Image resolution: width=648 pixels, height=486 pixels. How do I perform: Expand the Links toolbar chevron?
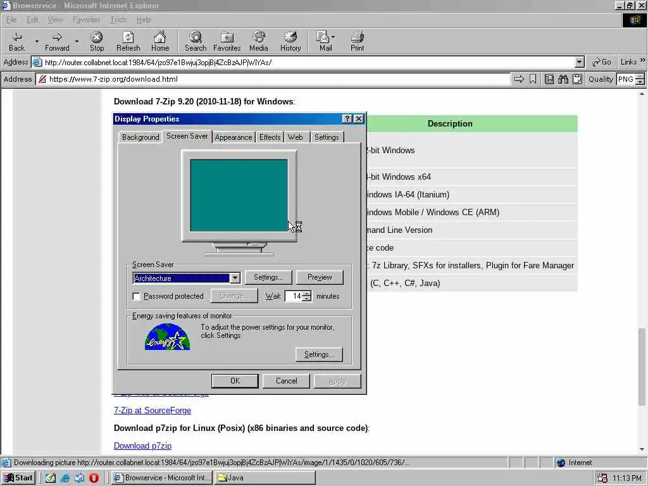click(x=643, y=60)
